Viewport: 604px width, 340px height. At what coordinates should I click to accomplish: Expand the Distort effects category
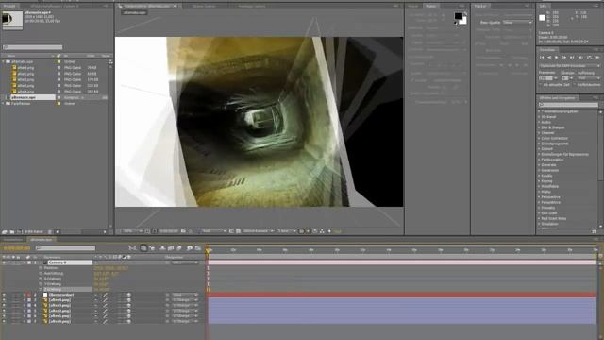tap(539, 149)
